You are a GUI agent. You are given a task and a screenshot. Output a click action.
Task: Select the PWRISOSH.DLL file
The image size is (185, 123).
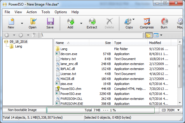click(x=71, y=99)
